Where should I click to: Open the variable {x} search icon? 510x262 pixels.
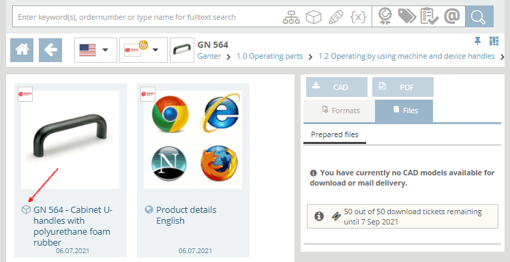[359, 17]
